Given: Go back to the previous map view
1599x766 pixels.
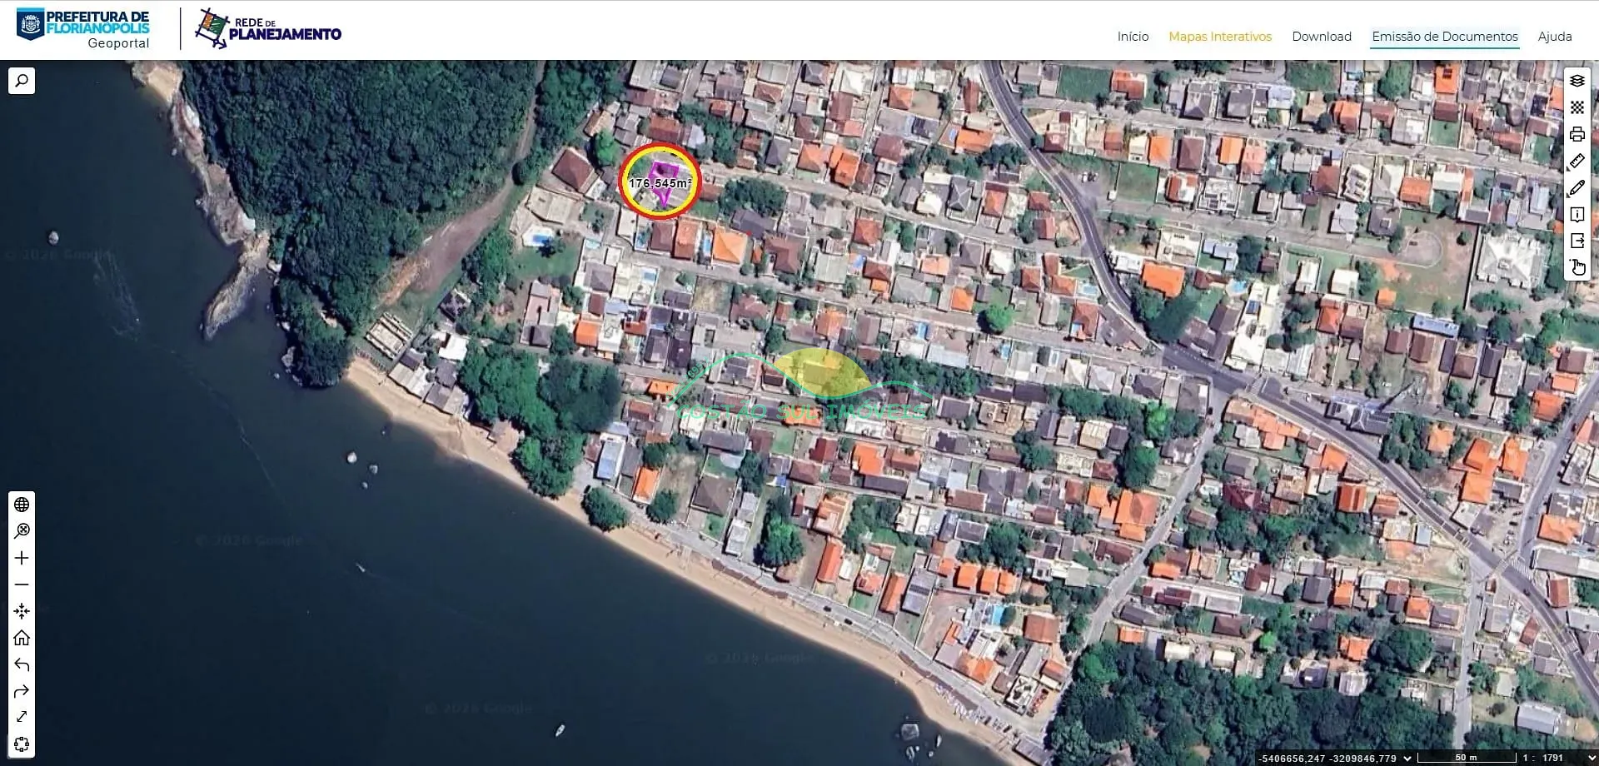Looking at the screenshot, I should [x=22, y=664].
